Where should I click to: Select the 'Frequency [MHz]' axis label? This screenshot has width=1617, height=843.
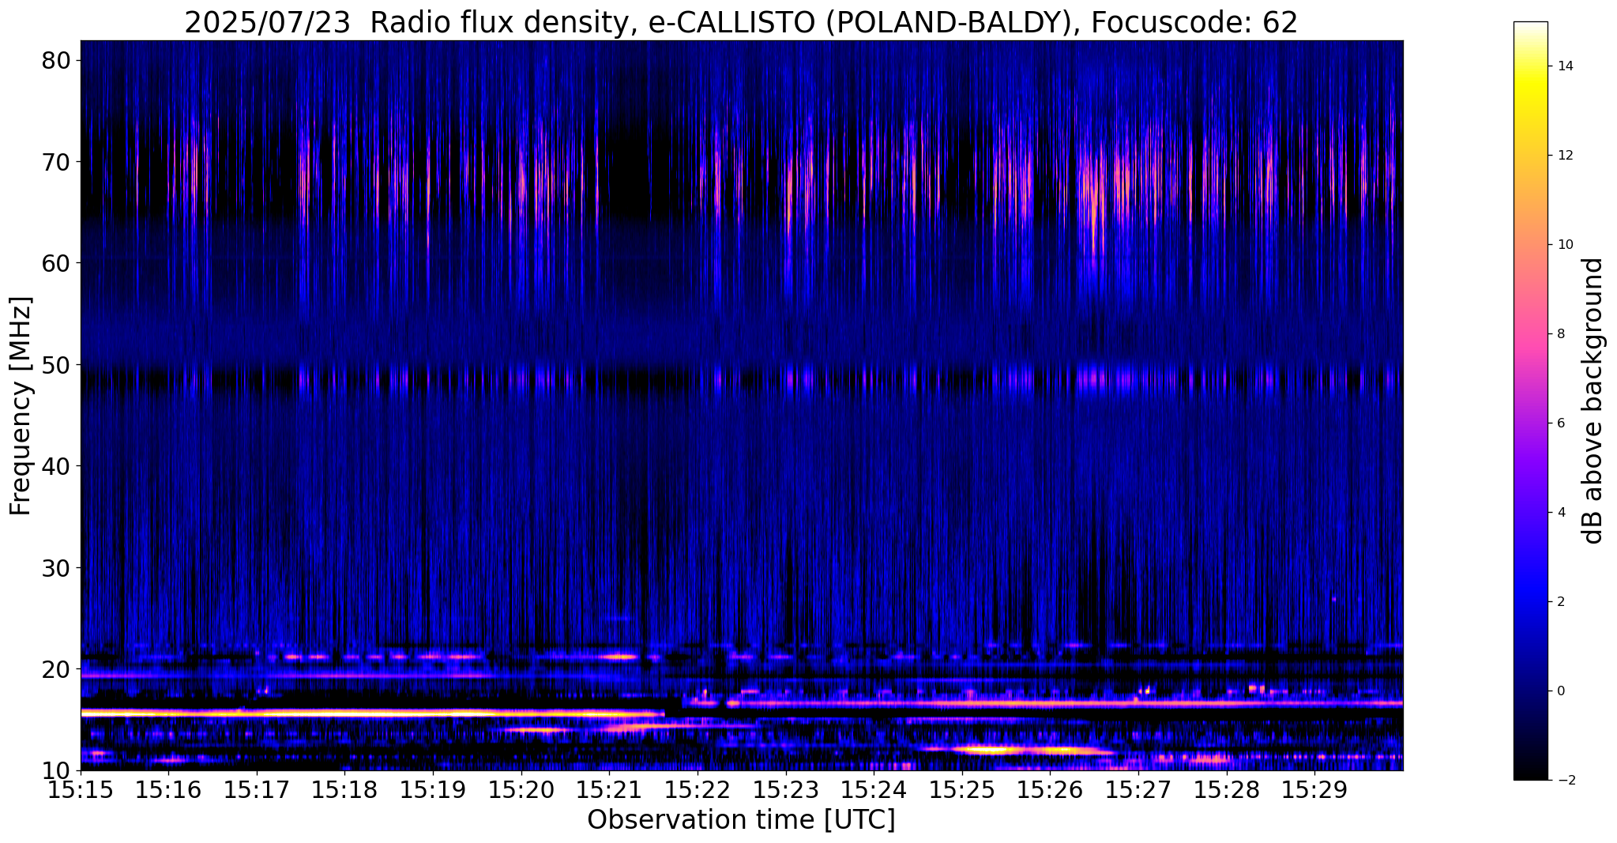[x=21, y=406]
